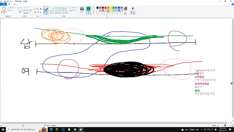The height and width of the screenshot is (132, 234).
Task: Select the Line shape
Action: click(51, 8)
